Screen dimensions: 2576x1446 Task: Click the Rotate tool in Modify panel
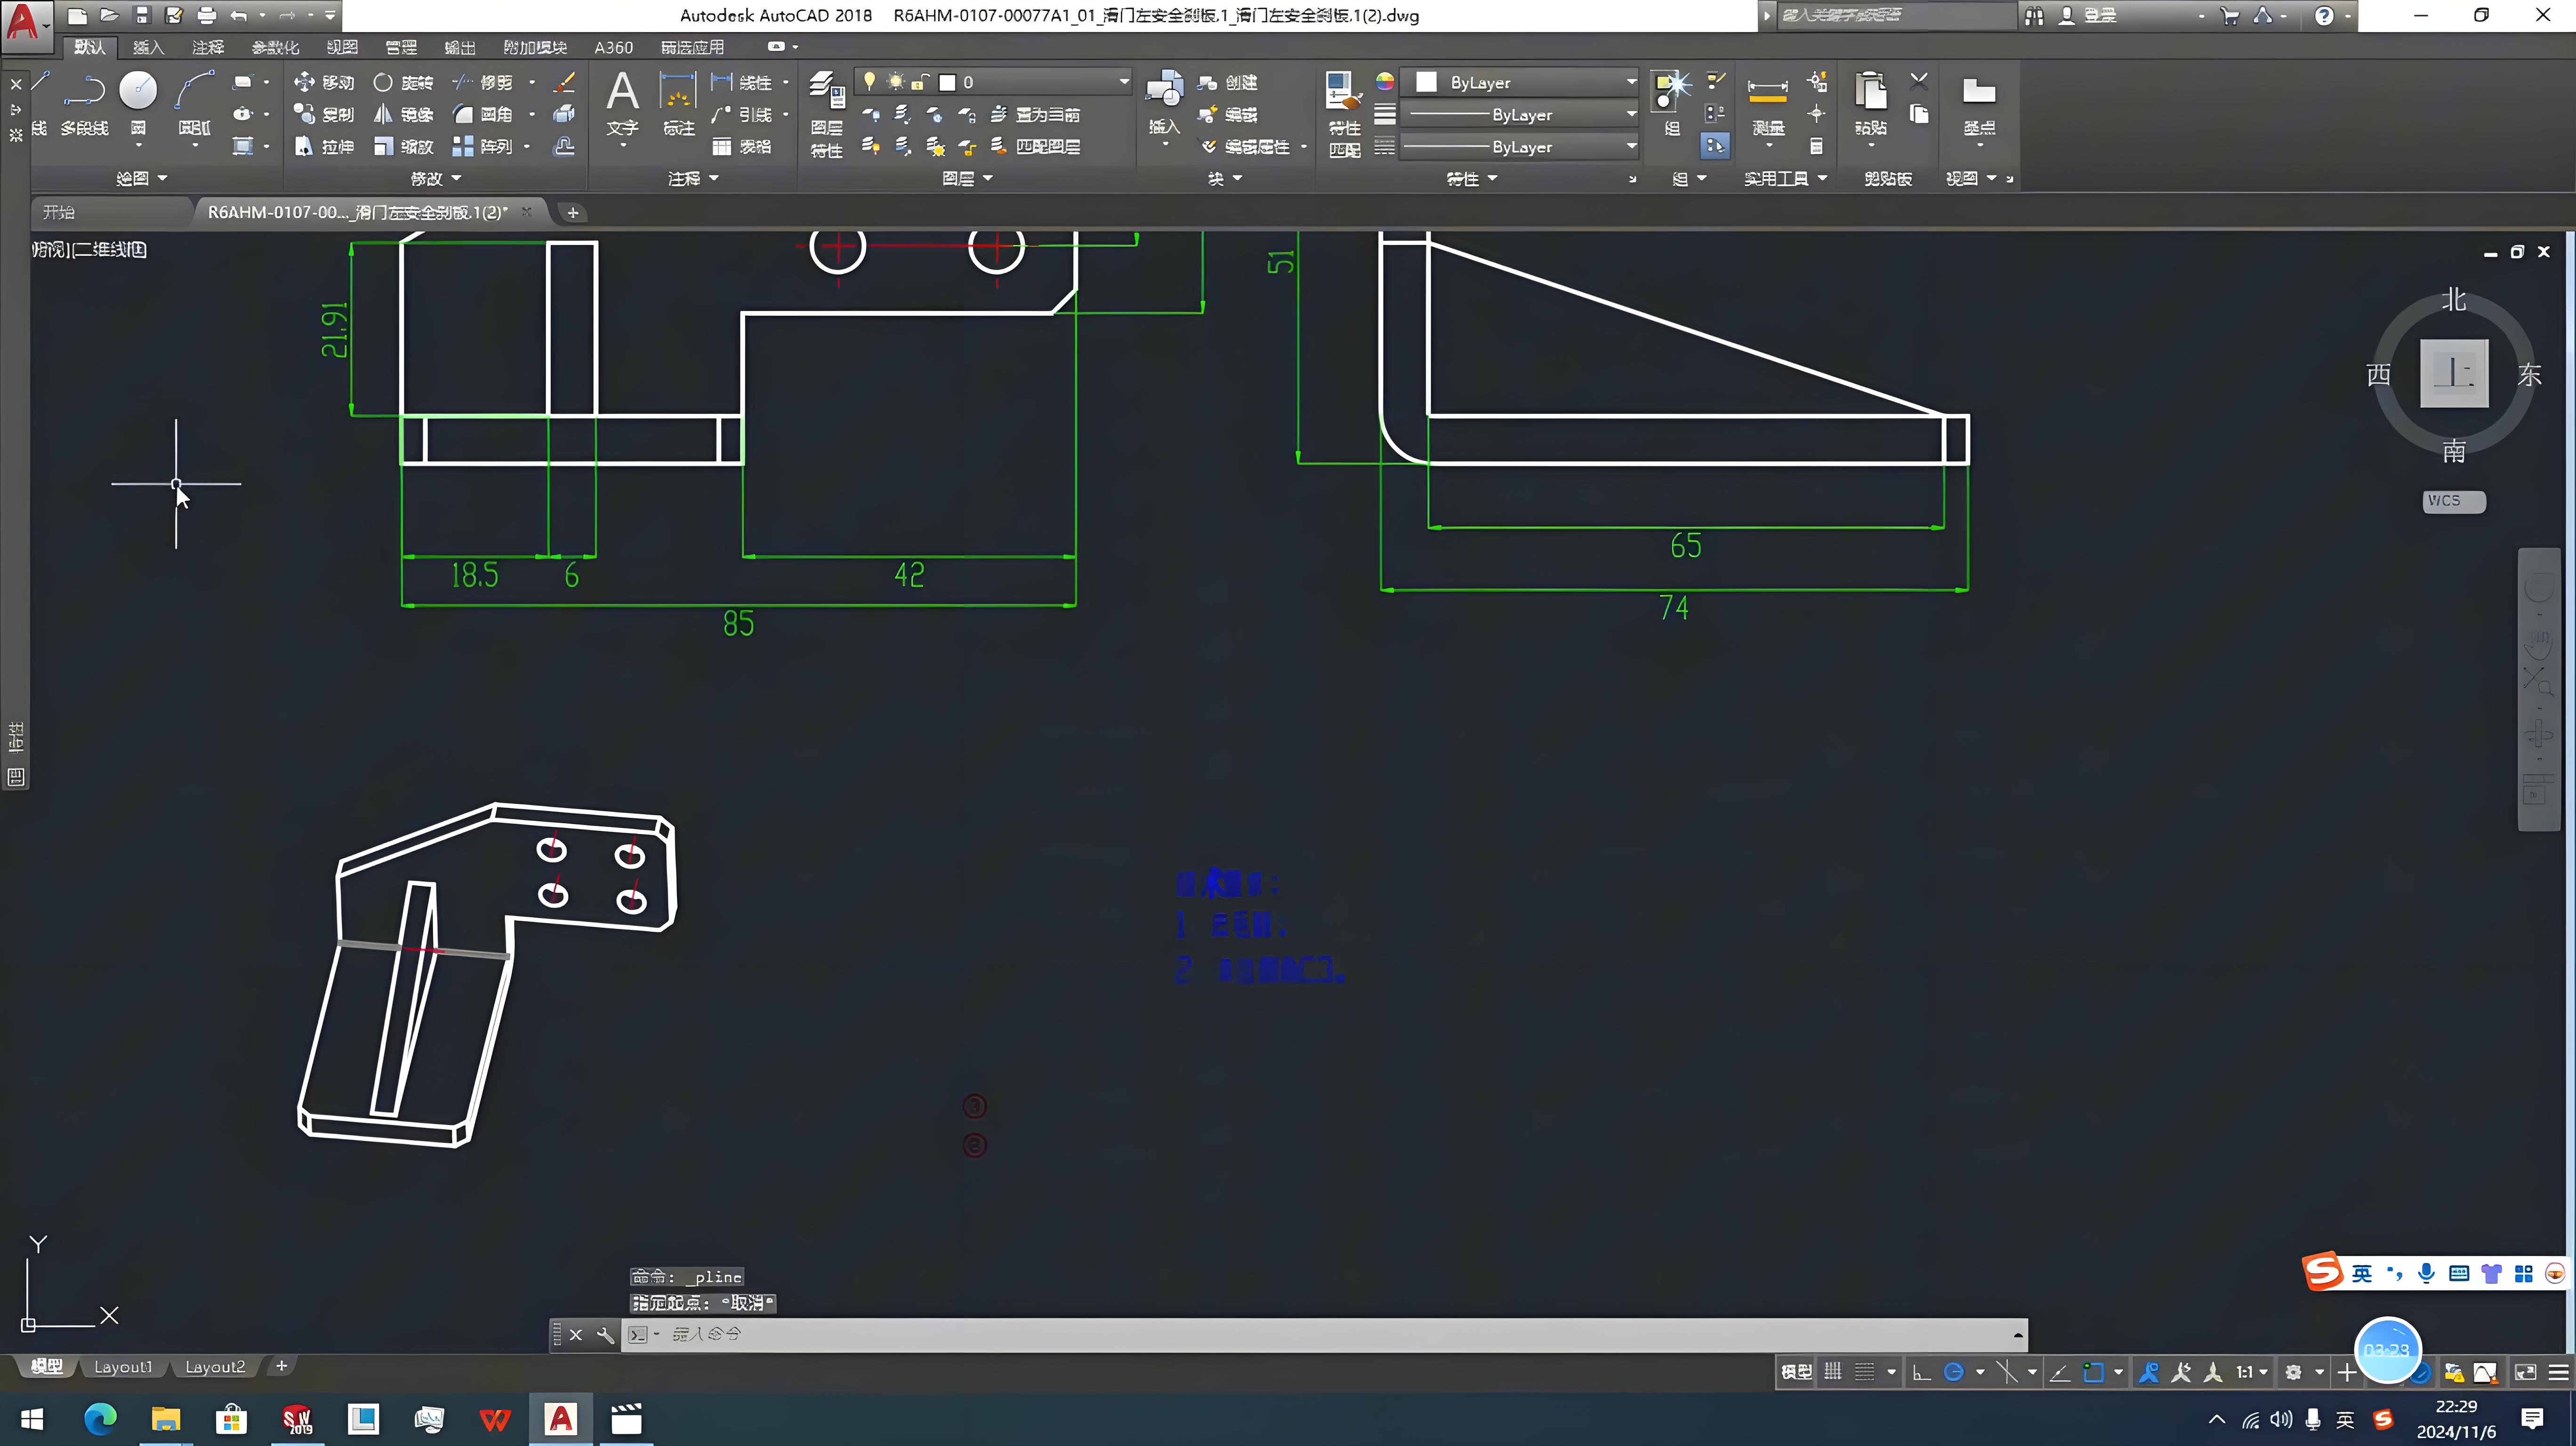403,82
